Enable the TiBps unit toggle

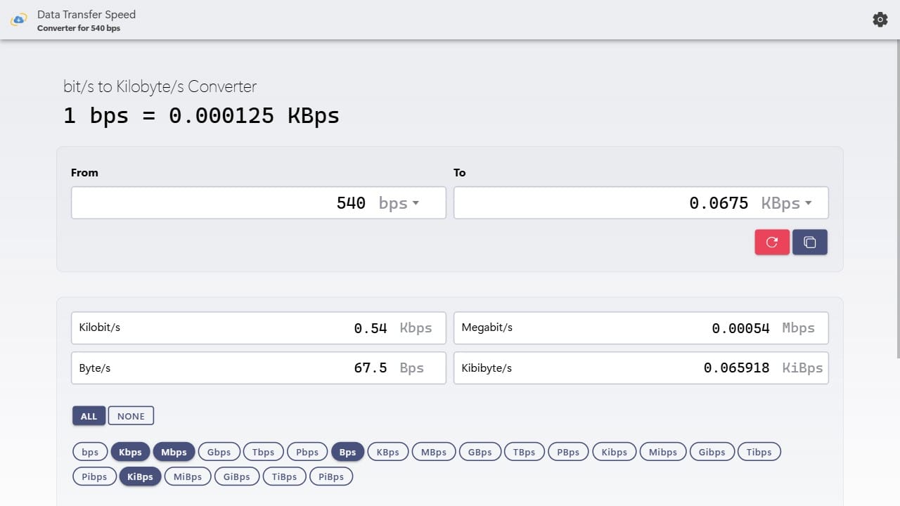tap(284, 476)
